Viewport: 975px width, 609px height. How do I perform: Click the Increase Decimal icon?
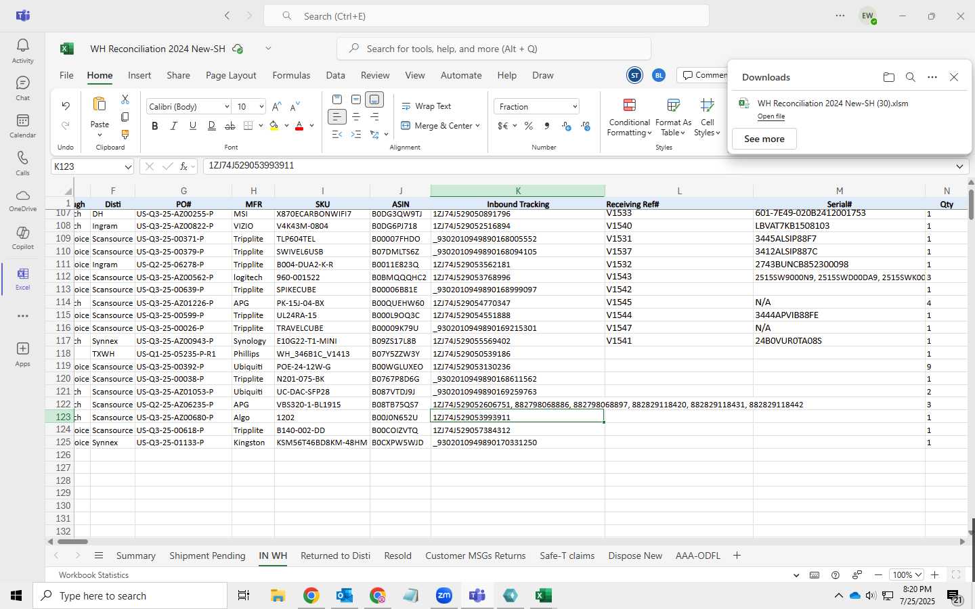pos(567,126)
